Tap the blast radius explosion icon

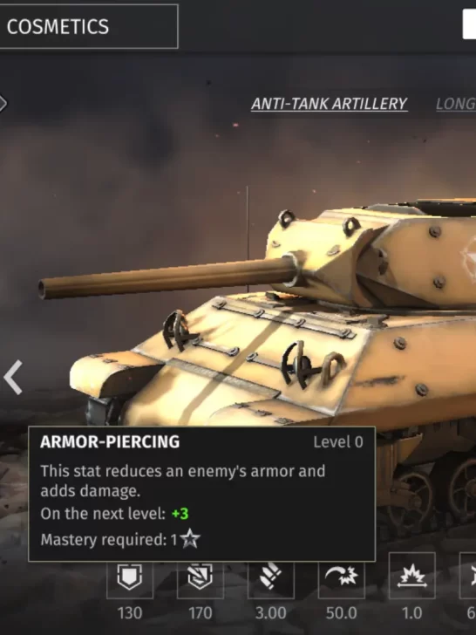click(x=412, y=576)
